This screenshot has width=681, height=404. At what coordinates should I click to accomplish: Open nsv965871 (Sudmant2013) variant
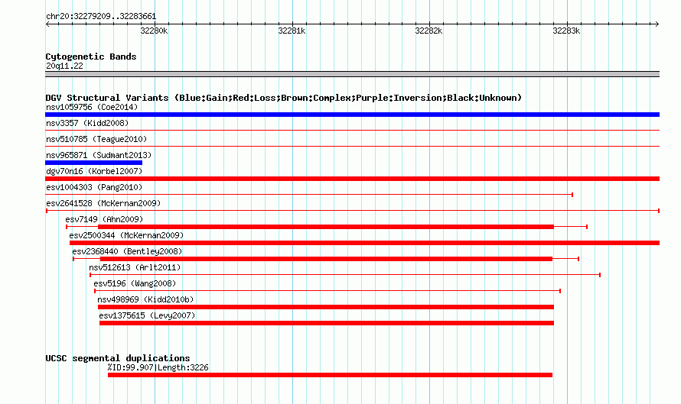tap(99, 155)
